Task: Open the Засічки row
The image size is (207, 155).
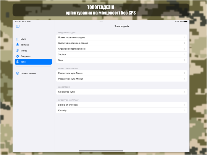Action: pos(122,54)
